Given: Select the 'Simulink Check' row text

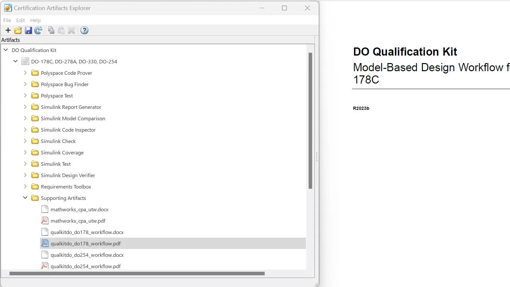Looking at the screenshot, I should click(x=58, y=141).
